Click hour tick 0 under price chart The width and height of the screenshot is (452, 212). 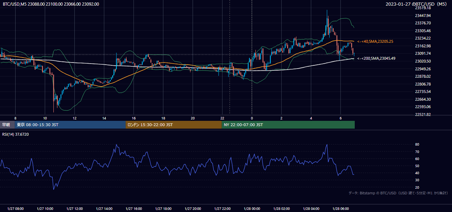coord(252,118)
